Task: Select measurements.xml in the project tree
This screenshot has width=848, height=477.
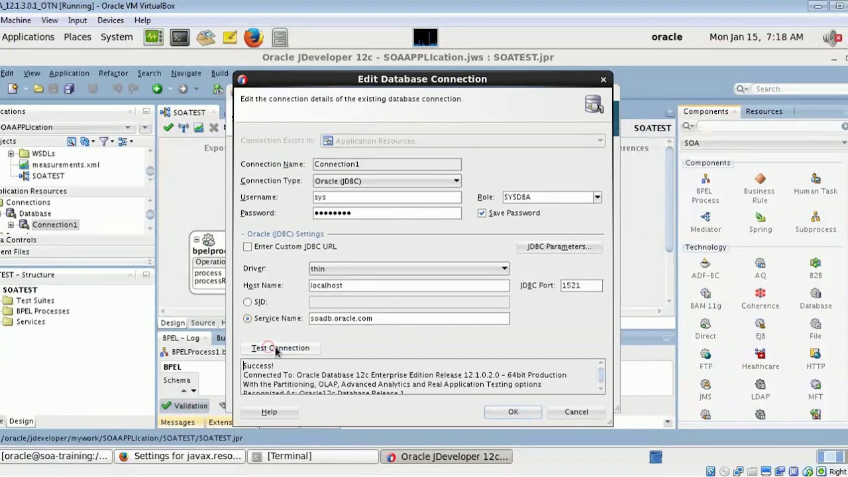Action: pyautogui.click(x=66, y=165)
